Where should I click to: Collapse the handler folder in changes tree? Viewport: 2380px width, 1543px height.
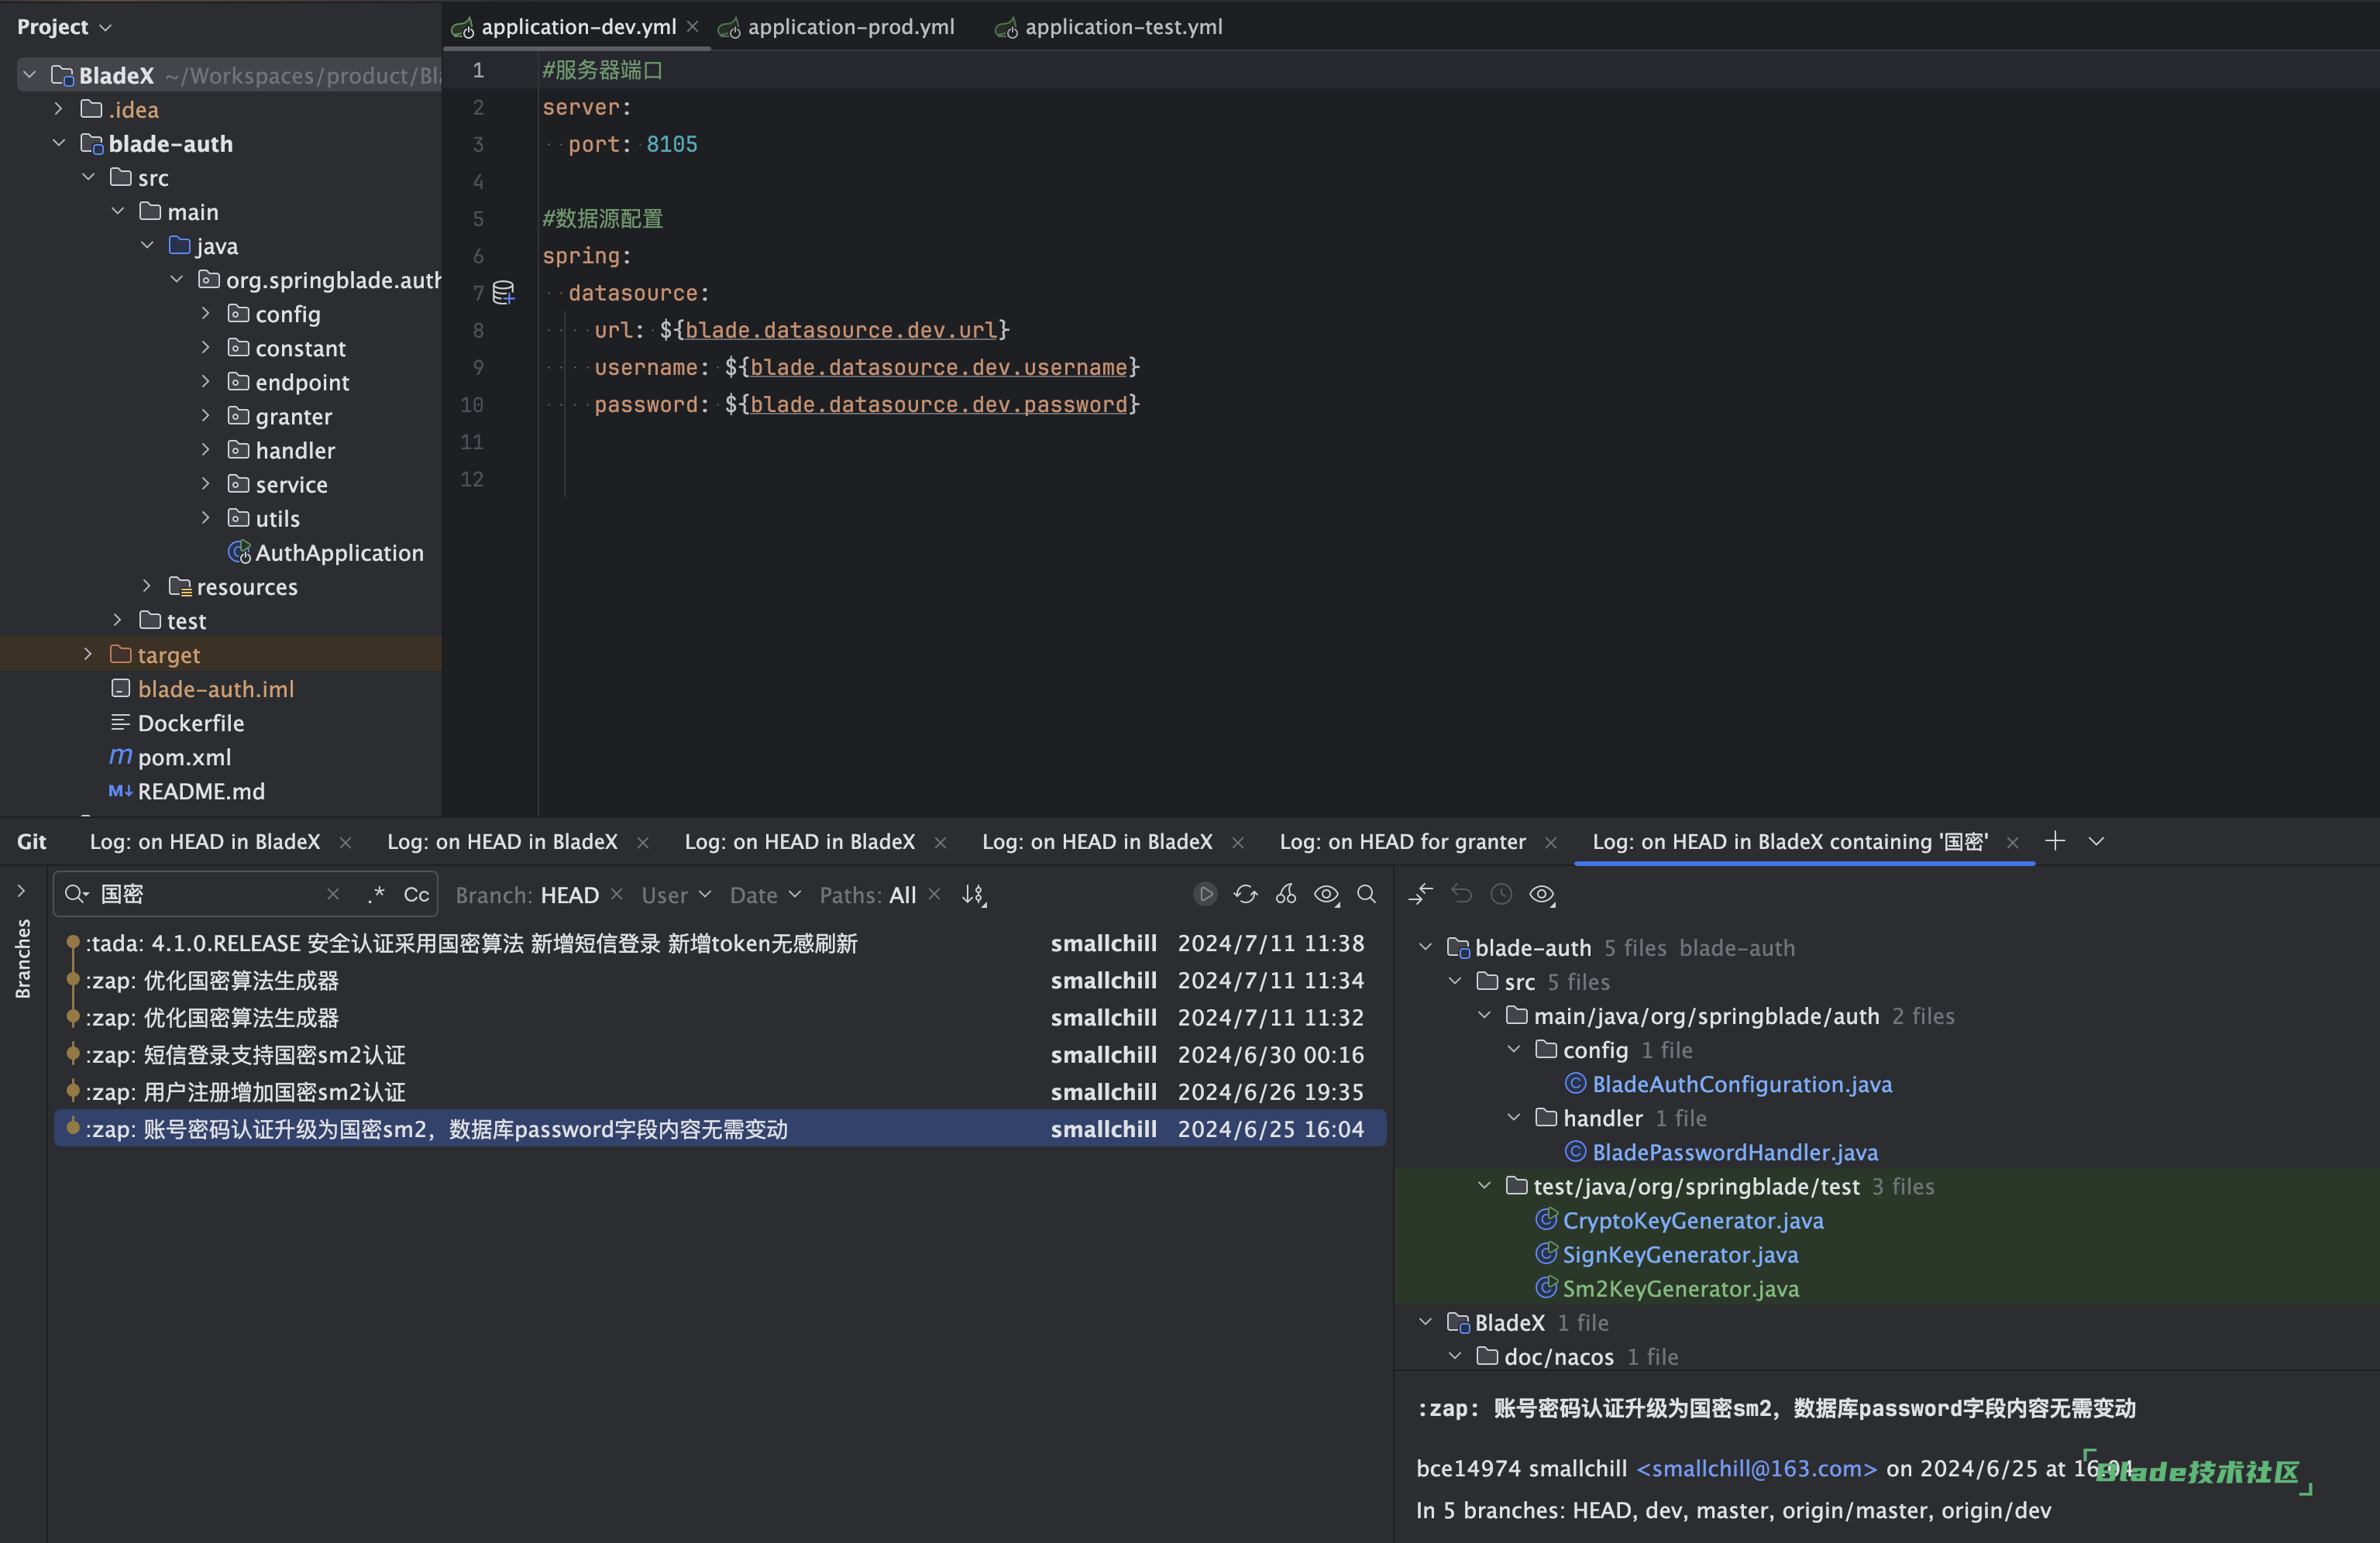click(1514, 1117)
